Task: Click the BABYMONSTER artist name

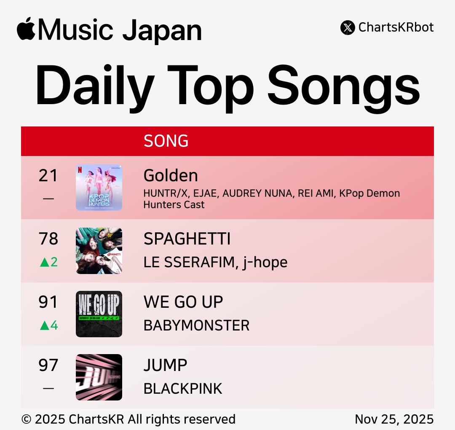Action: click(196, 325)
